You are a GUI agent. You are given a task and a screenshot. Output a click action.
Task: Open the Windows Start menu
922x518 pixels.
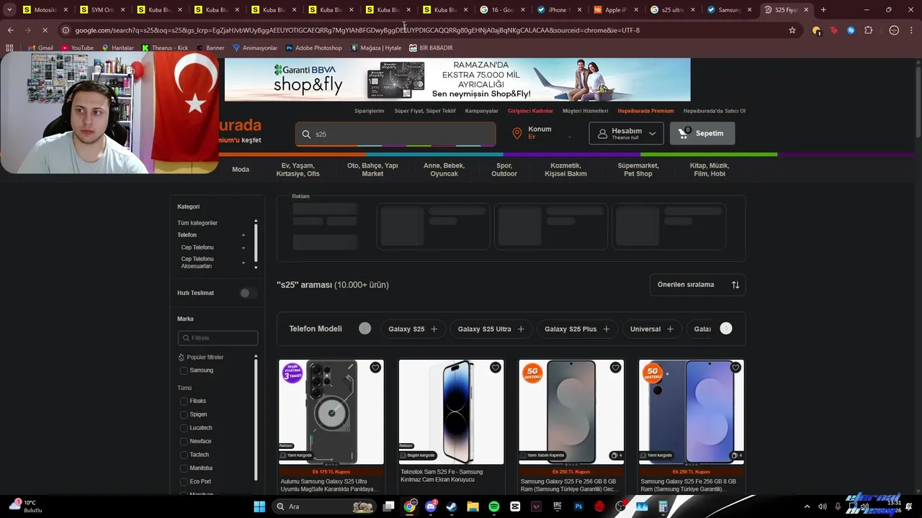coord(259,506)
